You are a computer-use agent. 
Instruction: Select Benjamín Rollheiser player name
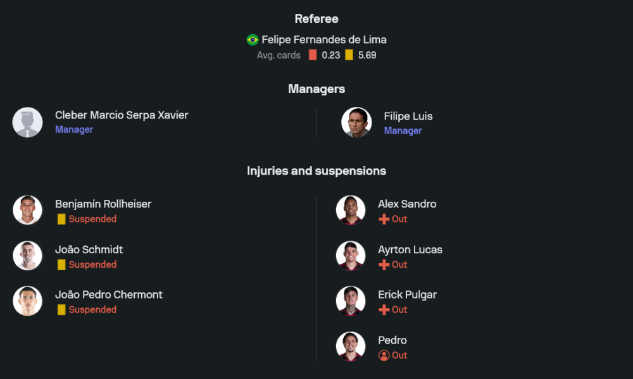click(103, 204)
